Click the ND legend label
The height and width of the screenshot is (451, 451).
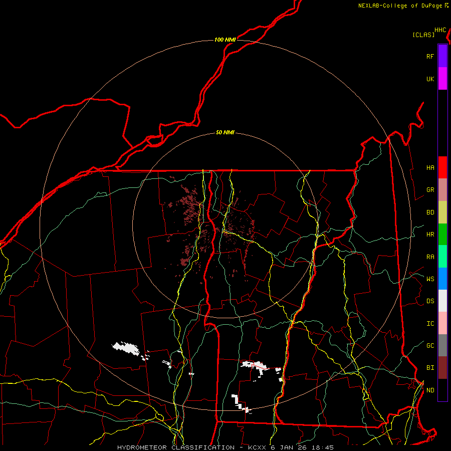tap(430, 390)
